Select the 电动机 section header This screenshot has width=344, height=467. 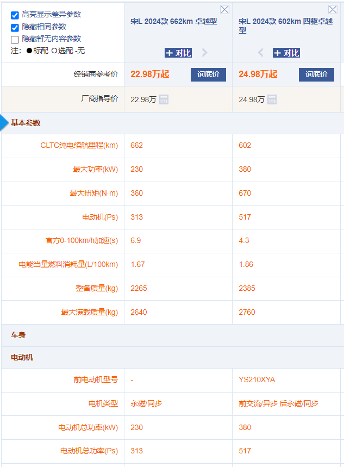[x=22, y=357]
